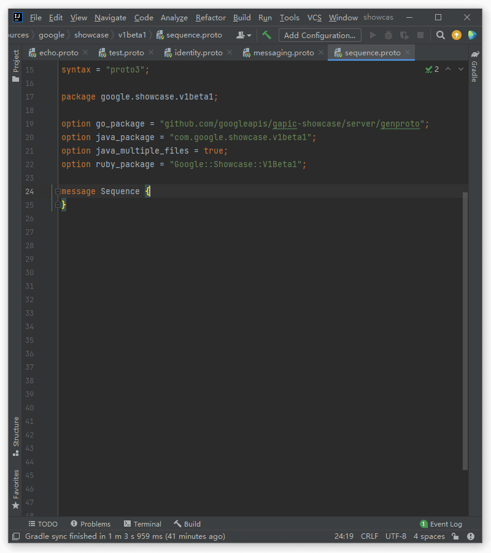Screen dimensions: 491x553
Task: Open the Refactor menu
Action: click(211, 18)
